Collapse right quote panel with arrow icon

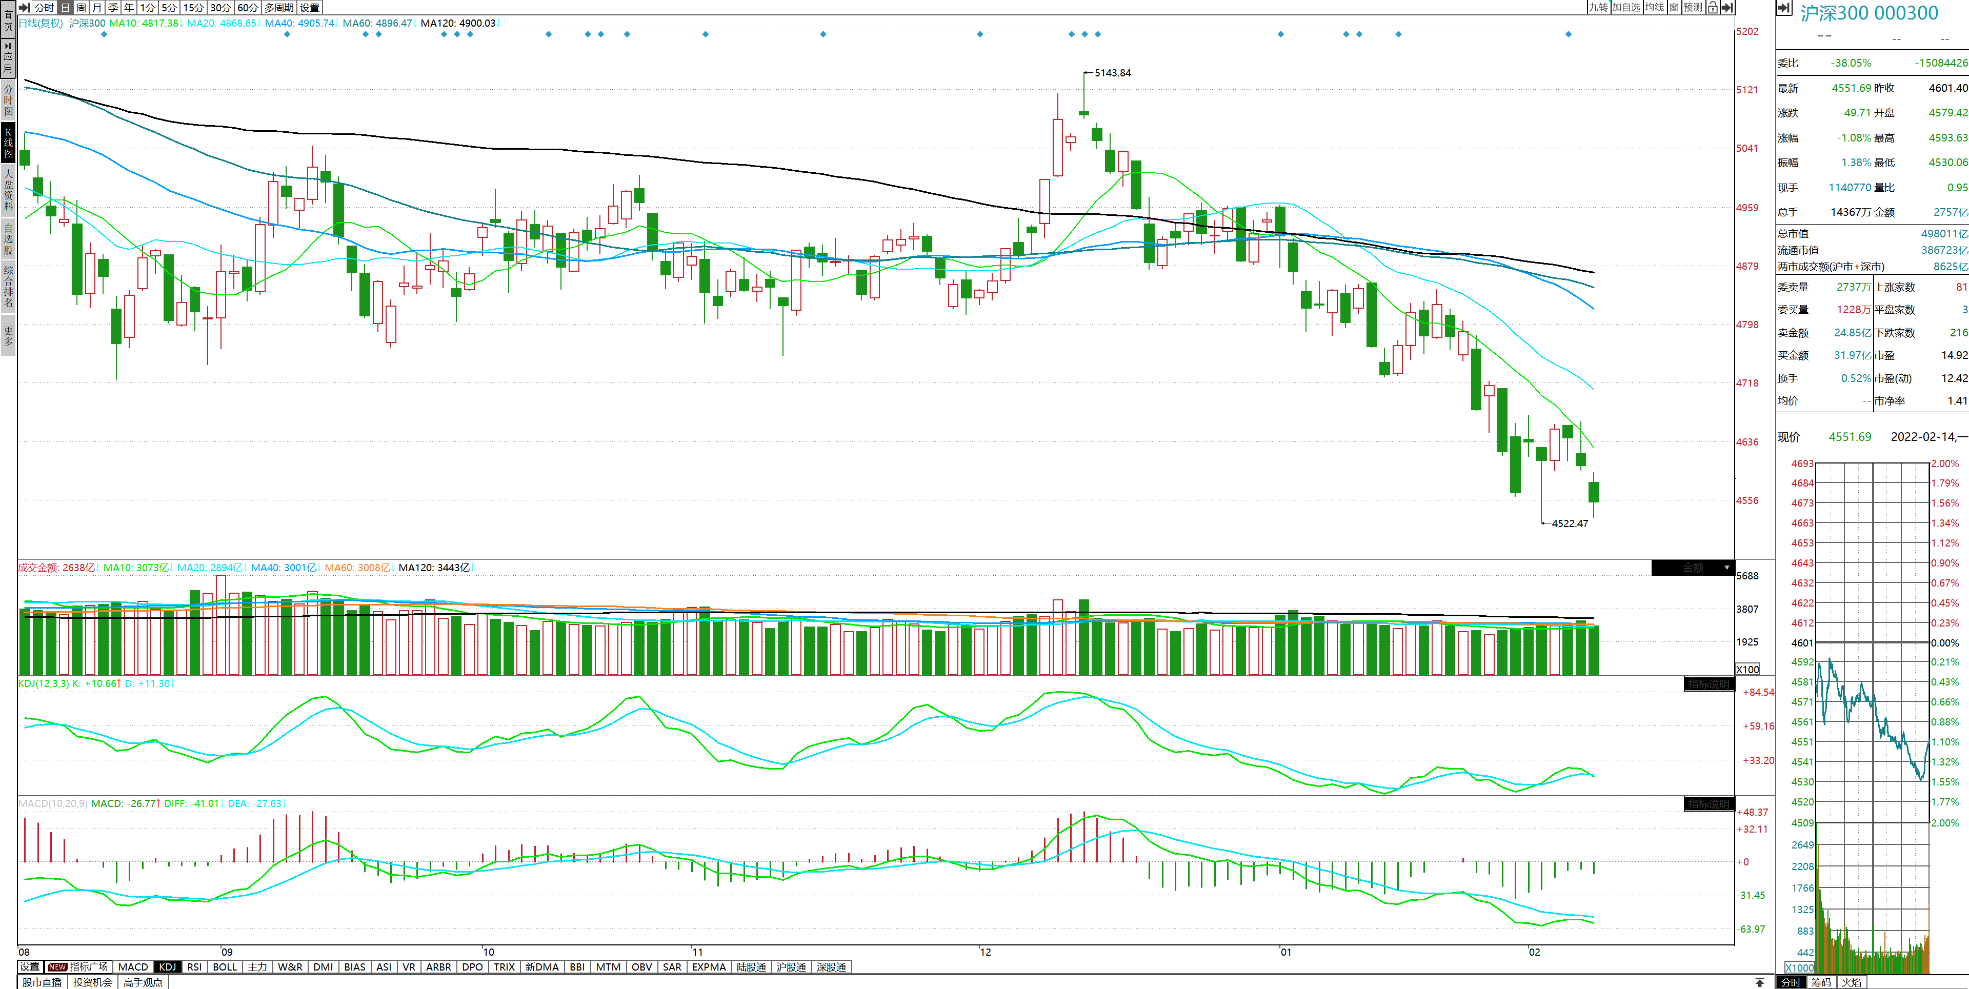(1784, 8)
